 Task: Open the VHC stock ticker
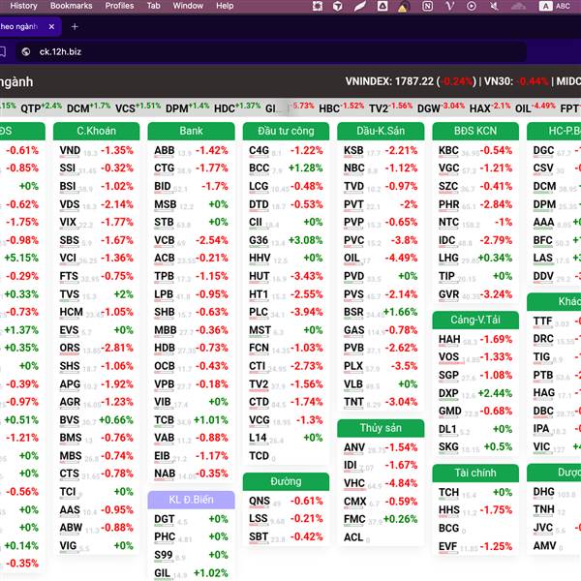pos(354,483)
